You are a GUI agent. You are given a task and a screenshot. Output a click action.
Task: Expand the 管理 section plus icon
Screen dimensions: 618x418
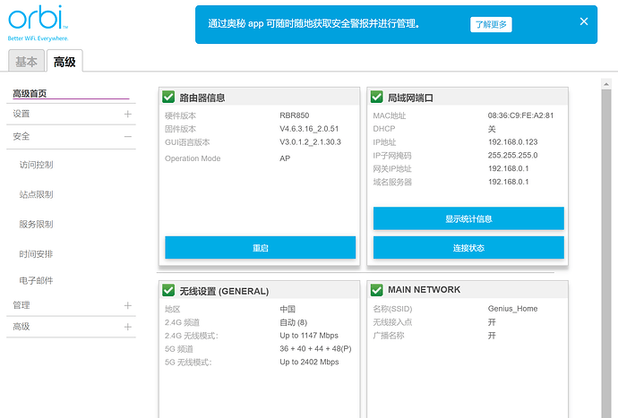point(127,305)
